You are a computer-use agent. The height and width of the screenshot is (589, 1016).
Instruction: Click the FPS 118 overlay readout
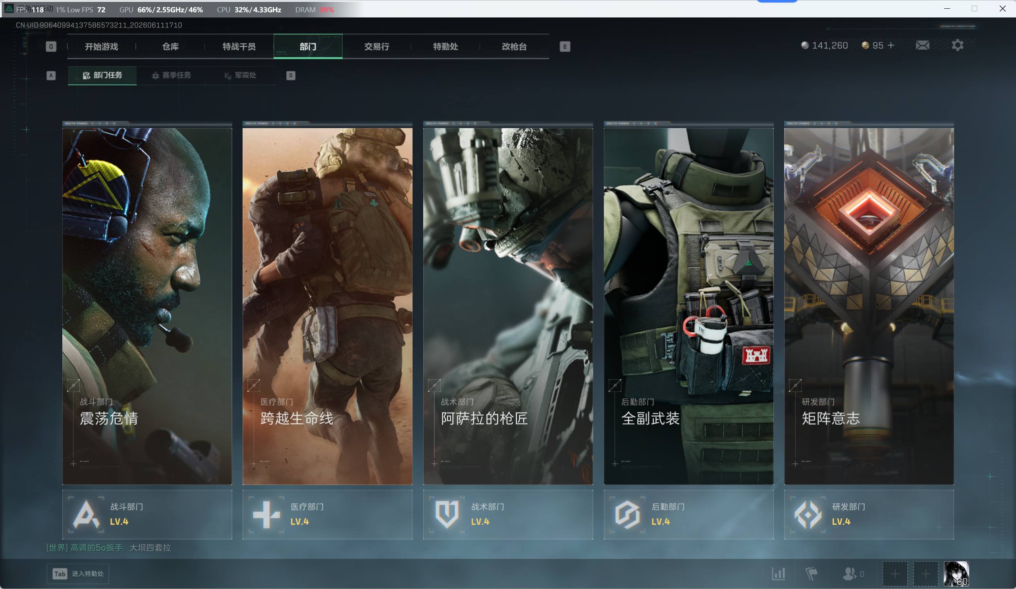[30, 10]
